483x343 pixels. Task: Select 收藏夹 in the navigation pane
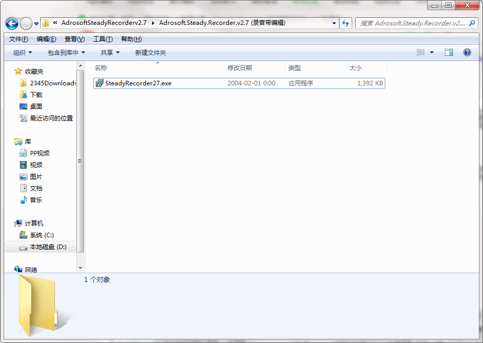(x=34, y=71)
